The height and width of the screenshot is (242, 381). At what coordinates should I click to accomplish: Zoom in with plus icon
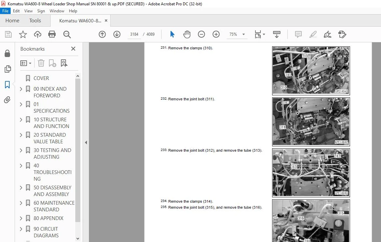(x=216, y=34)
